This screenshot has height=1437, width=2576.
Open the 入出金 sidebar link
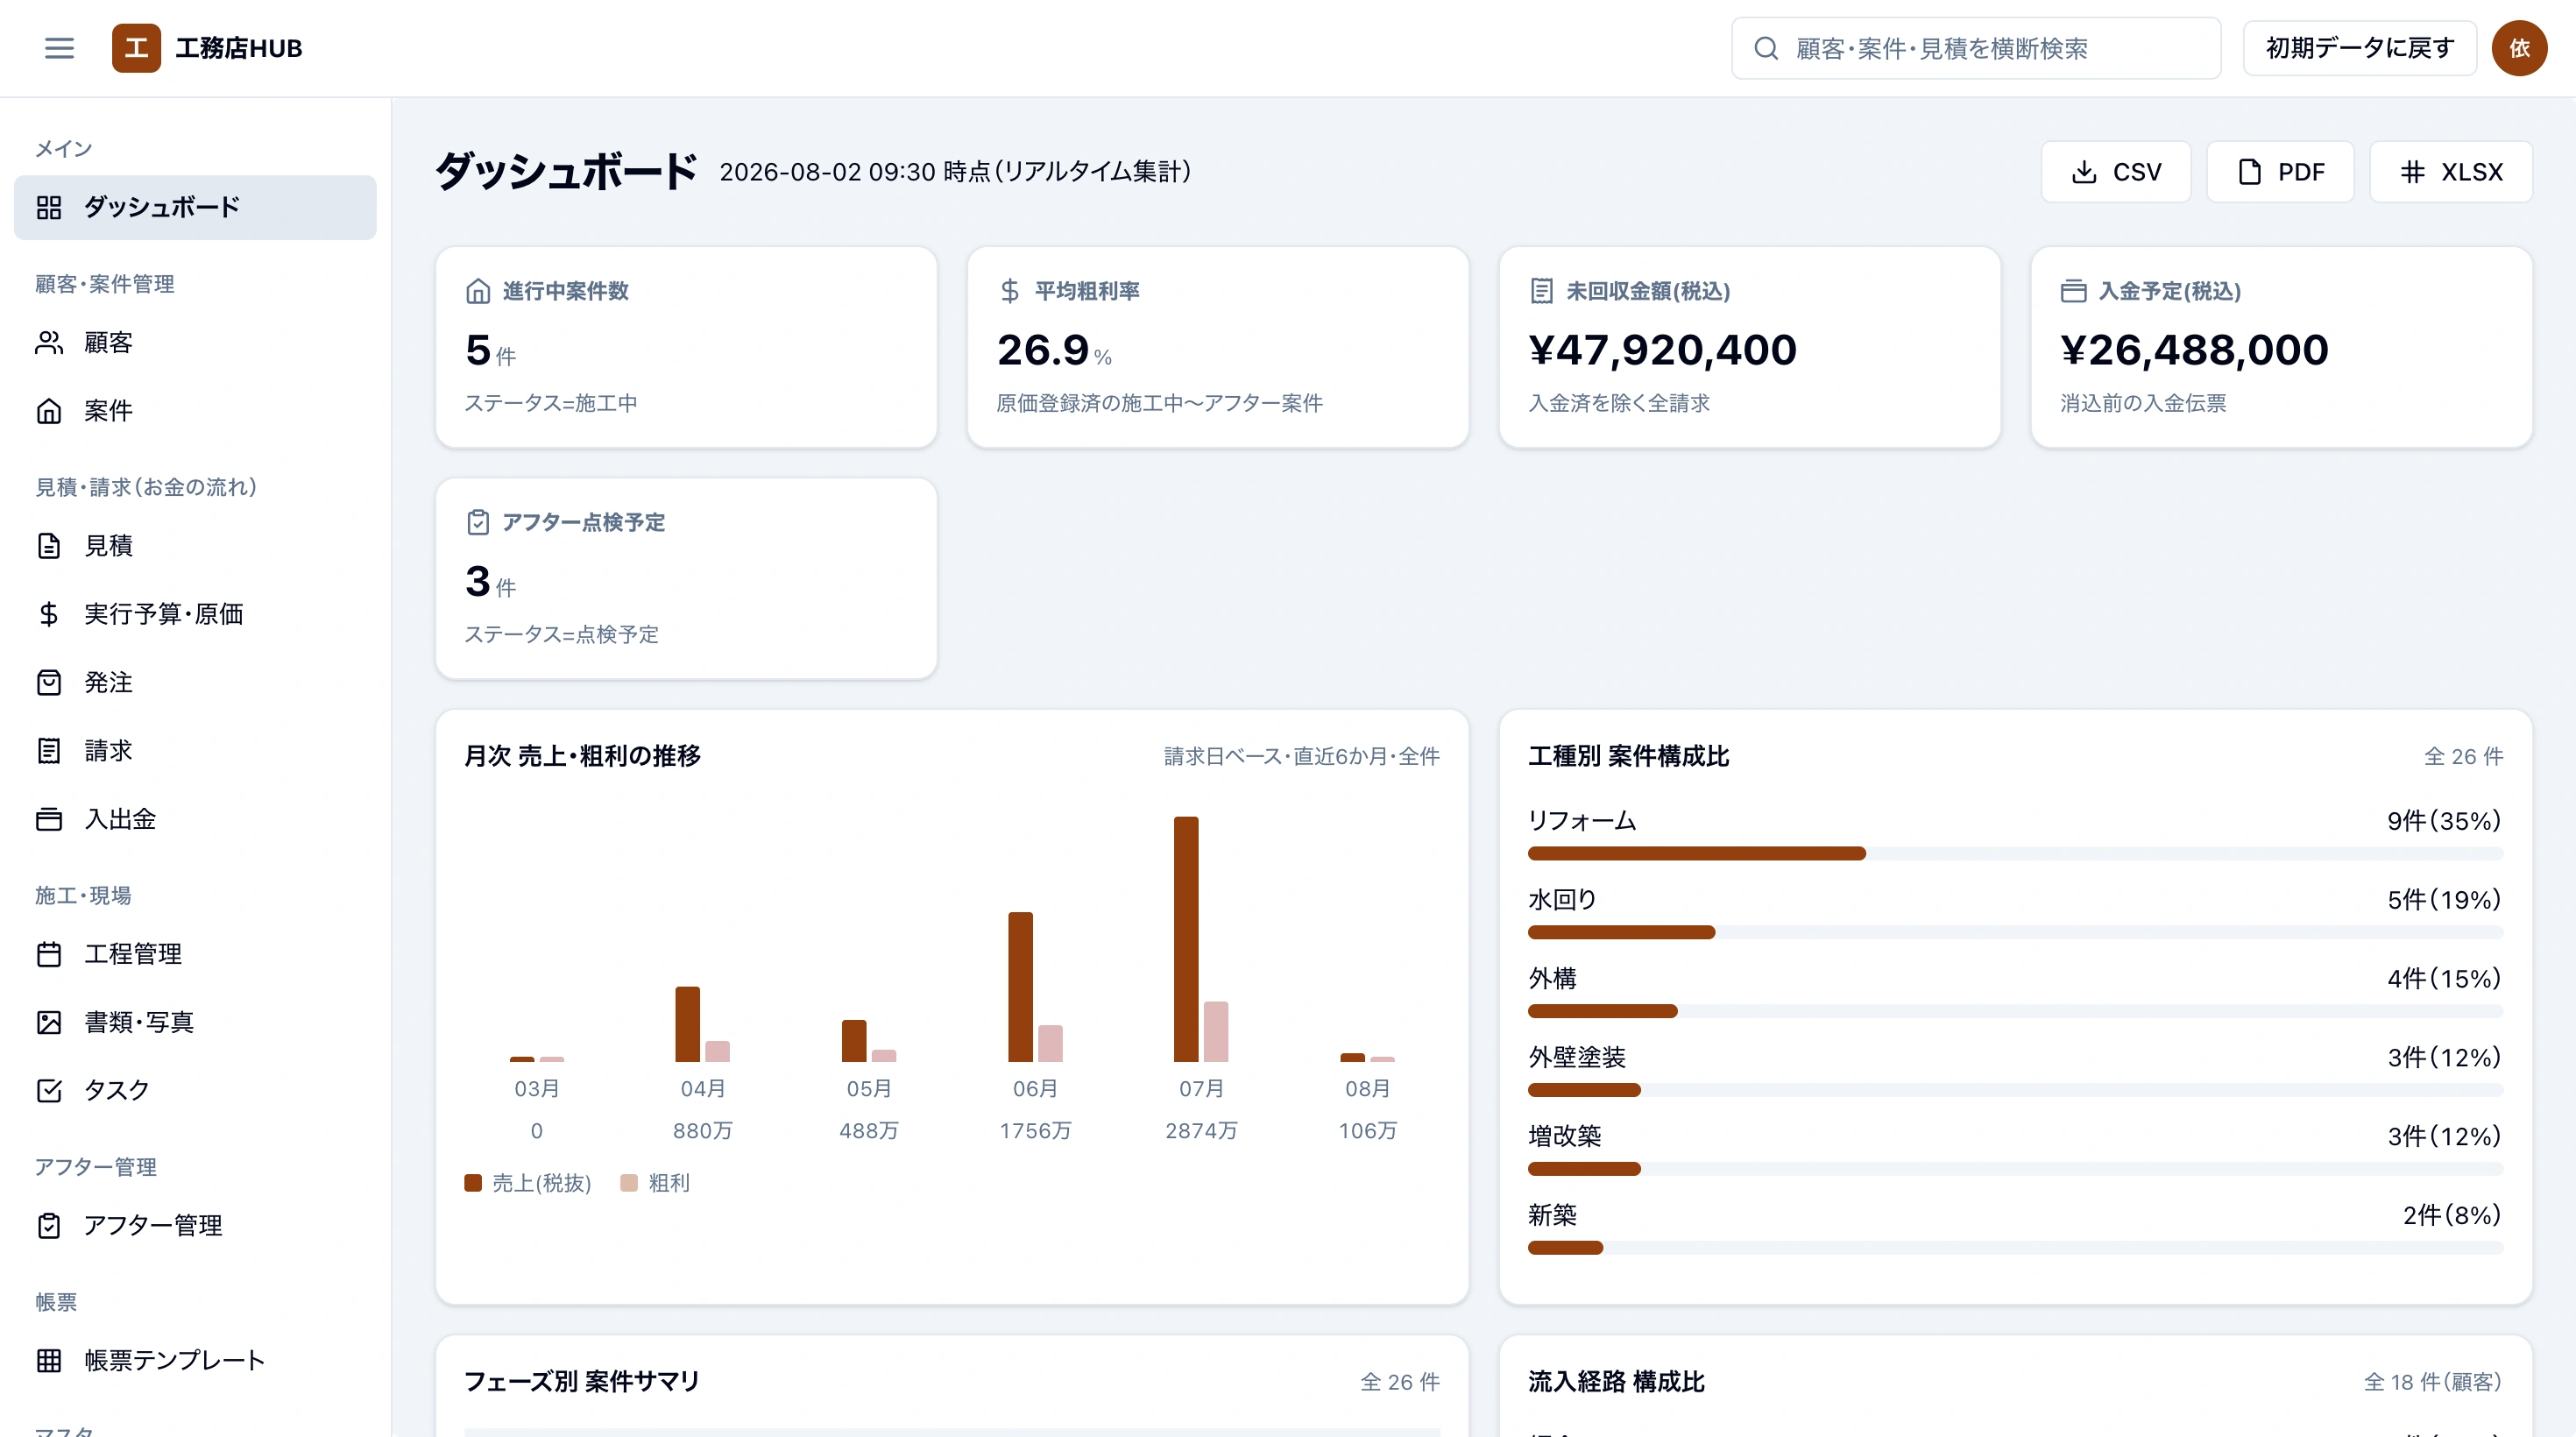tap(195, 819)
